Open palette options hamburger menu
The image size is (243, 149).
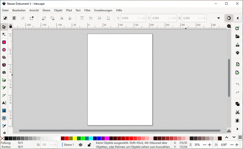pos(240,137)
